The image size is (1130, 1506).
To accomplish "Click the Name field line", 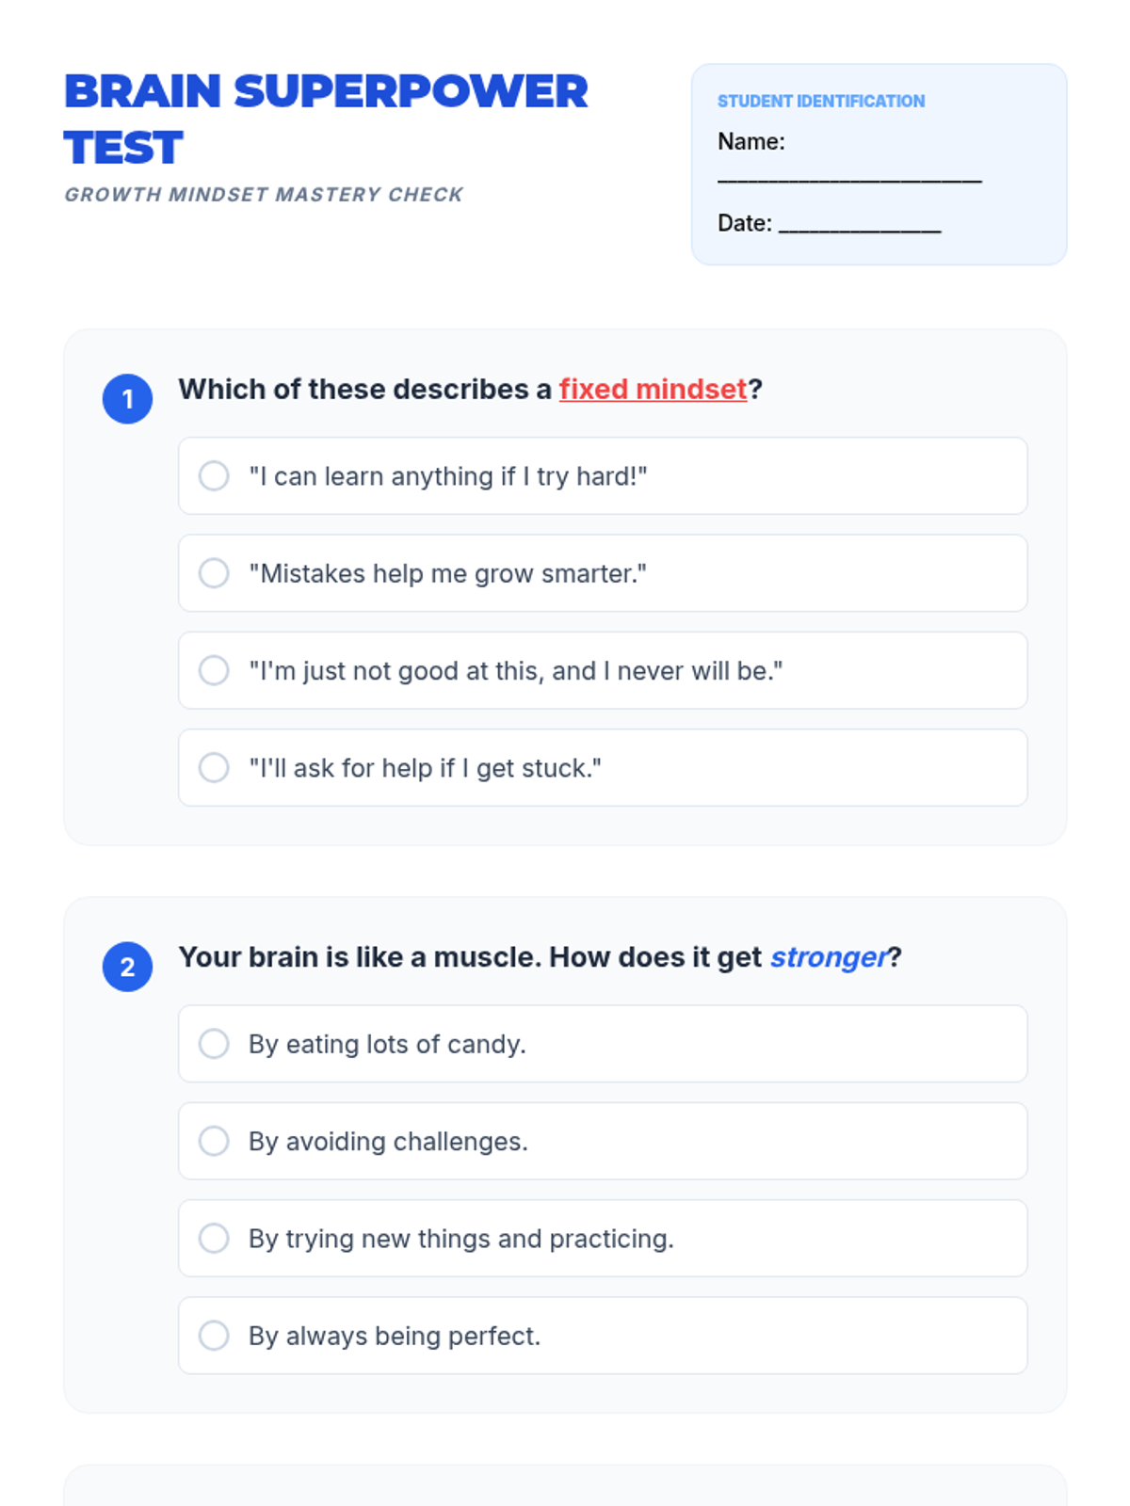I will (849, 175).
